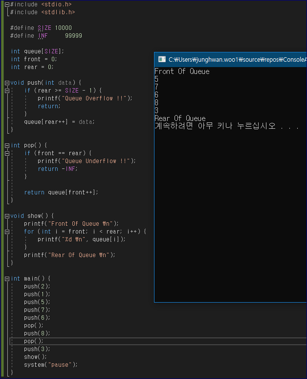This screenshot has width=307, height=379.
Task: Click the value 99999 in the INF definition
Action: pyautogui.click(x=73, y=36)
